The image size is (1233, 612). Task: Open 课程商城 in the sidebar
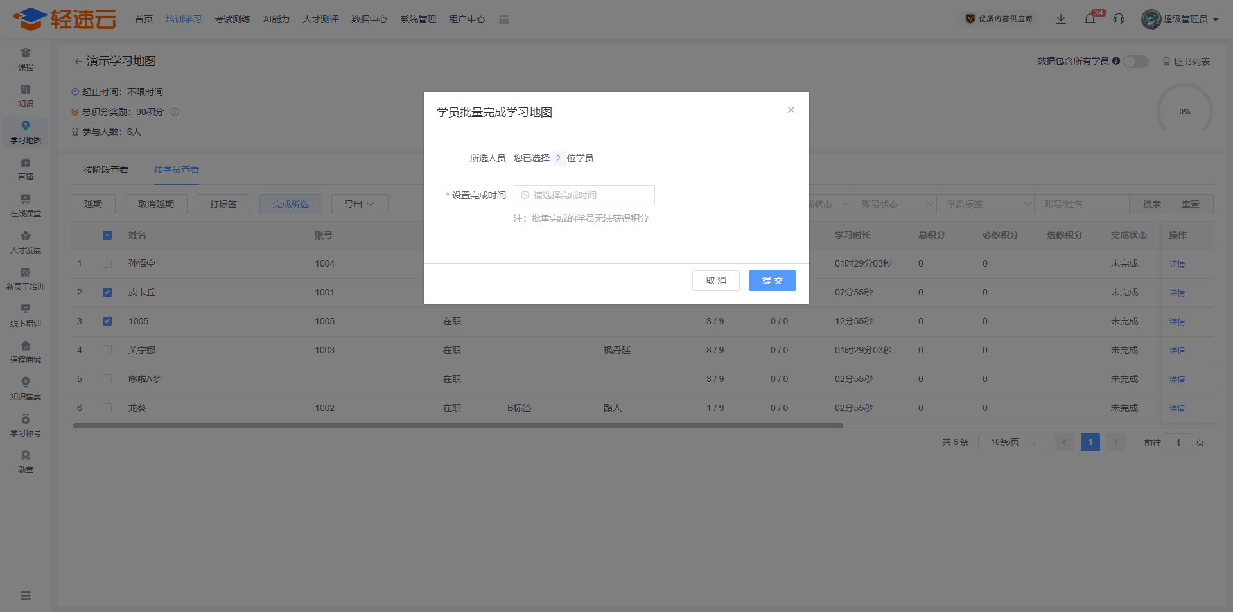click(26, 353)
